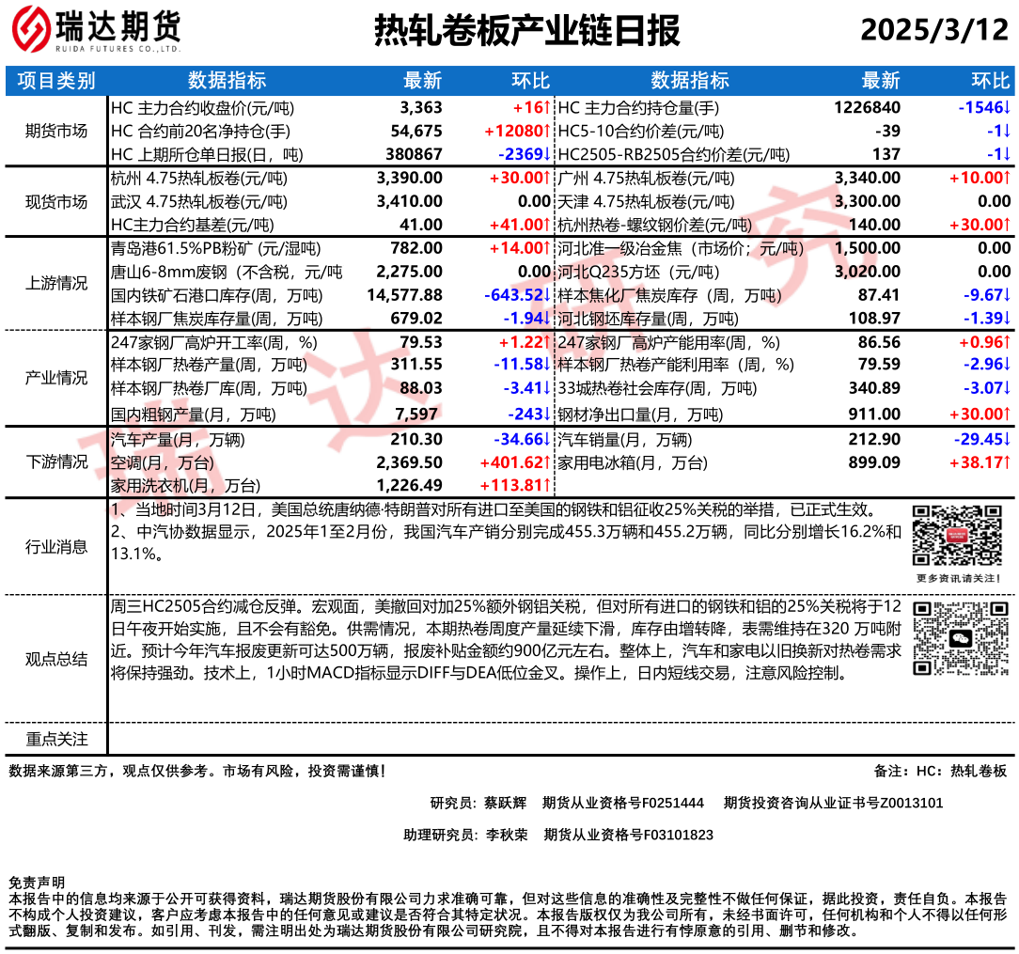Click the report date 2025/3/12
Screen dimensions: 1019x954
933,30
